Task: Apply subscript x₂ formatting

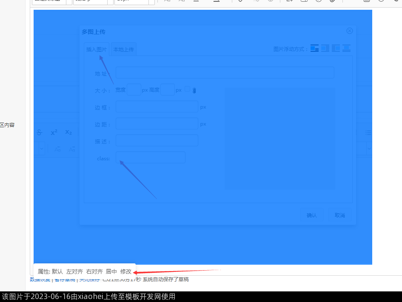Action: [x=68, y=132]
